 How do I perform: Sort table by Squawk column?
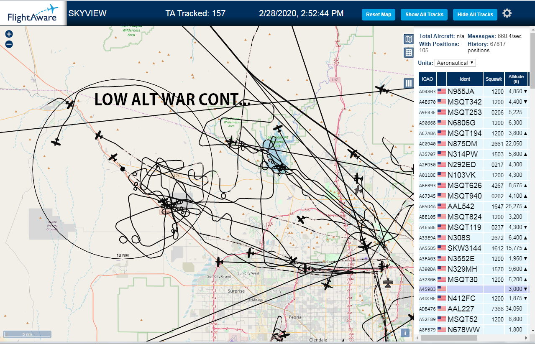(x=494, y=79)
